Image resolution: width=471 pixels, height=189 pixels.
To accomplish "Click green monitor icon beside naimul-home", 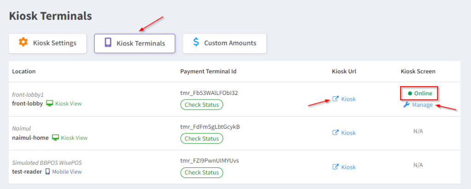I will 56,138.
